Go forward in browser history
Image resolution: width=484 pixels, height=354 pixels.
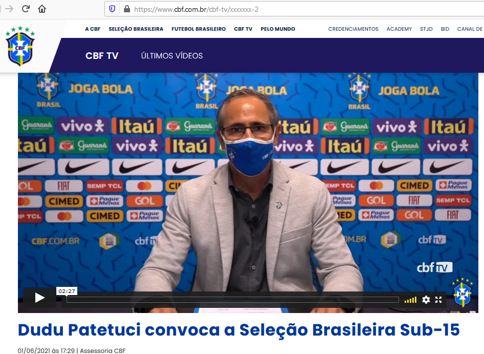(10, 9)
